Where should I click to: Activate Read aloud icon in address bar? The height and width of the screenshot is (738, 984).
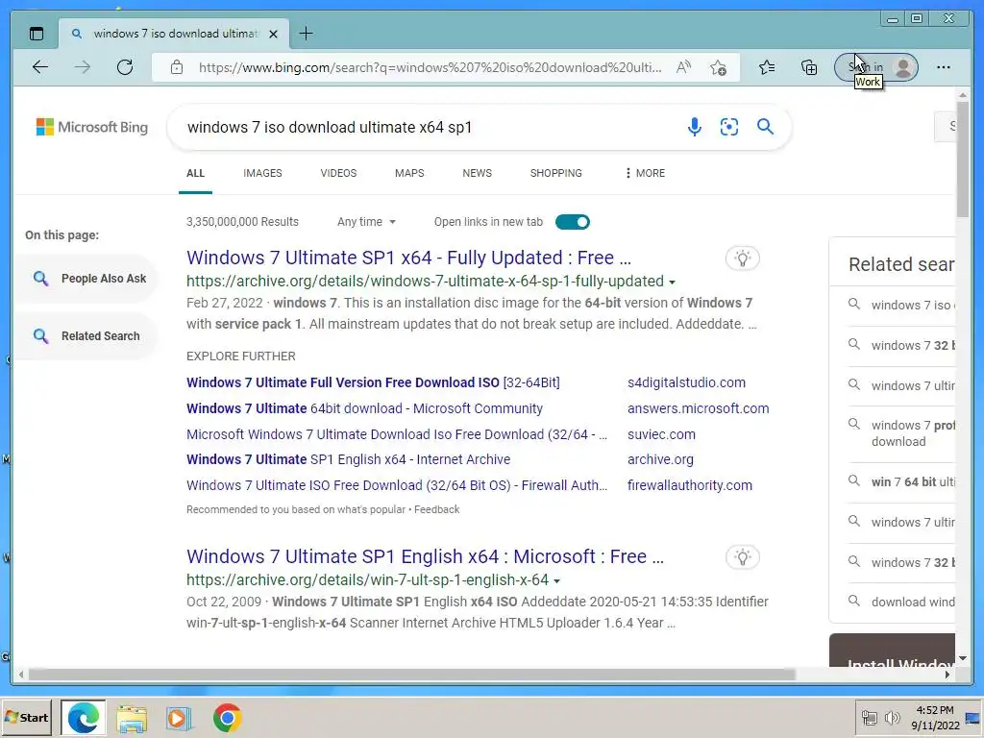[683, 67]
